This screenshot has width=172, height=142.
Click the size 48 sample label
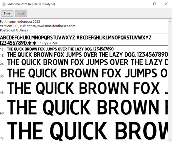pyautogui.click(x=2, y=93)
